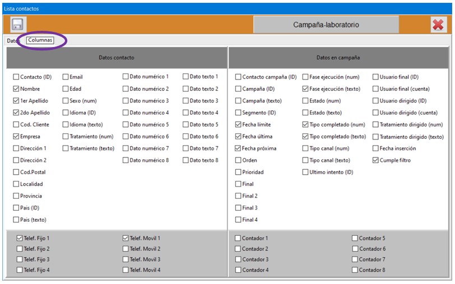Disable the Empresa checkbox

(x=16, y=136)
